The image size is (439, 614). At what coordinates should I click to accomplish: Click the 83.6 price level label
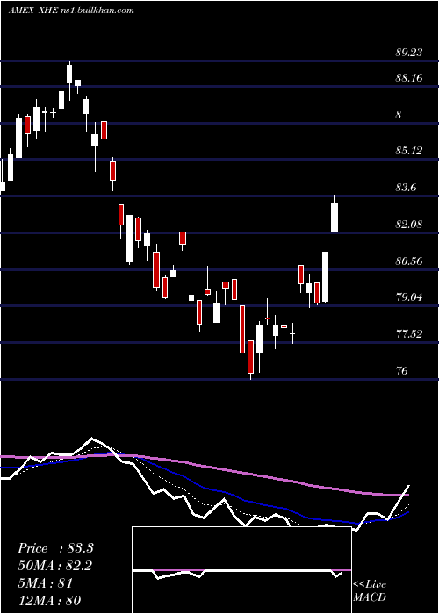(x=406, y=188)
